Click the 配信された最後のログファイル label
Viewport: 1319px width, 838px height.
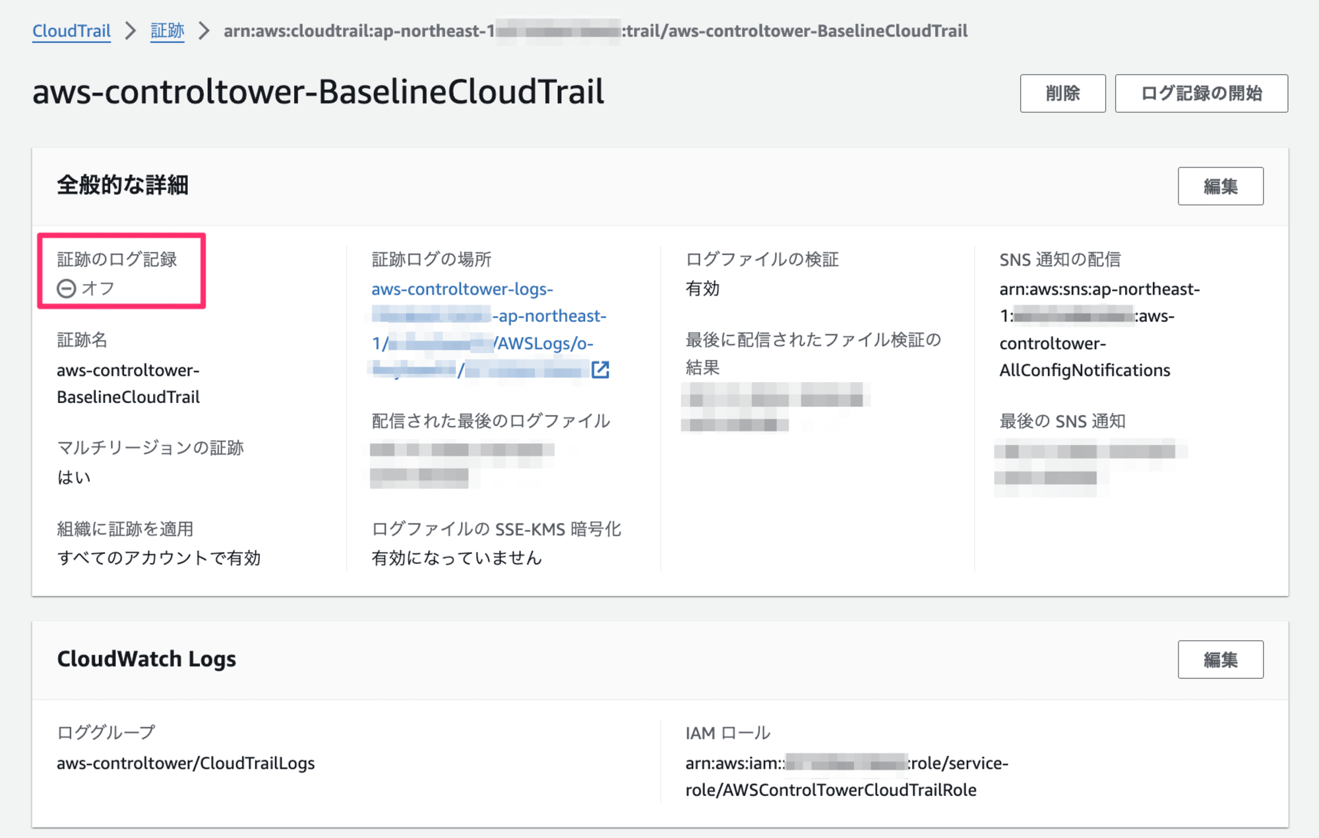point(491,421)
